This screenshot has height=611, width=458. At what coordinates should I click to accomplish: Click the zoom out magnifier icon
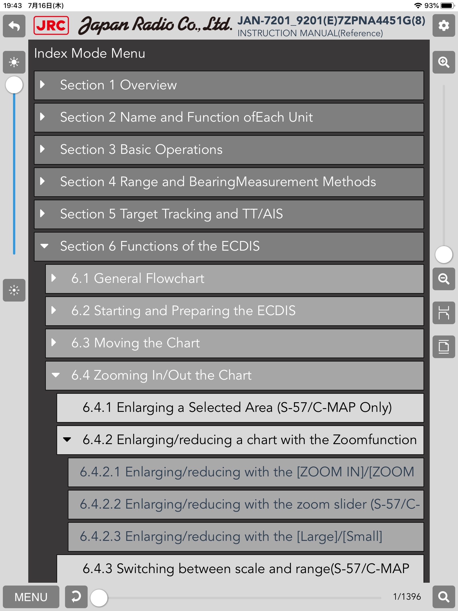(x=444, y=279)
